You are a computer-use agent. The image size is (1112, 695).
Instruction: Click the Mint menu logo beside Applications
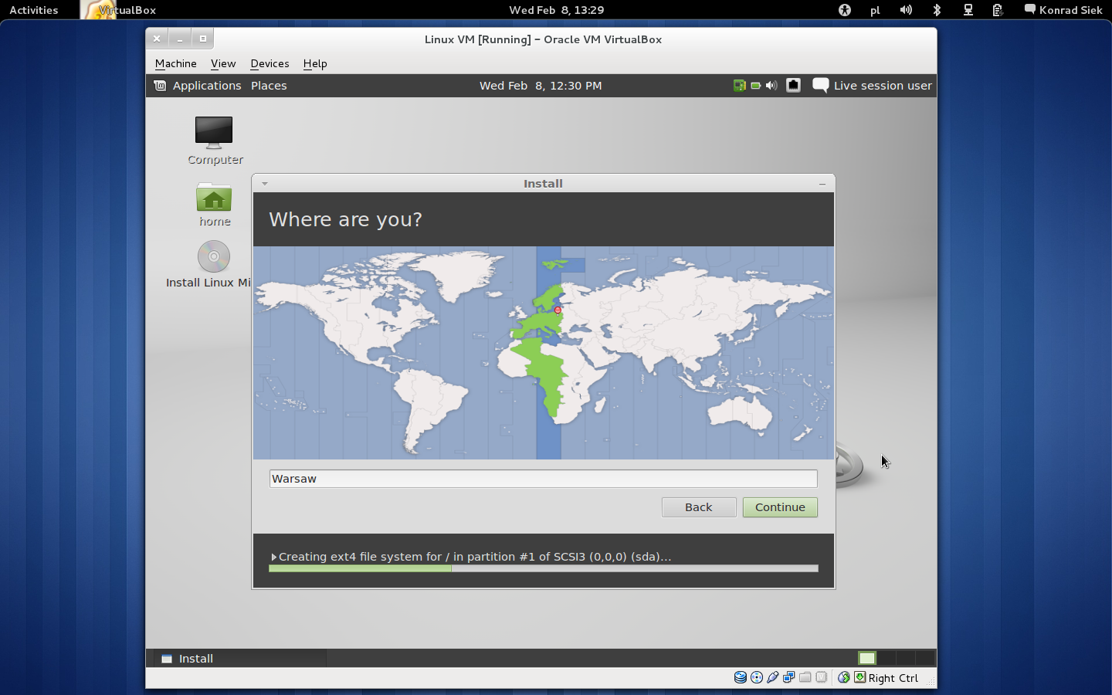pyautogui.click(x=160, y=86)
